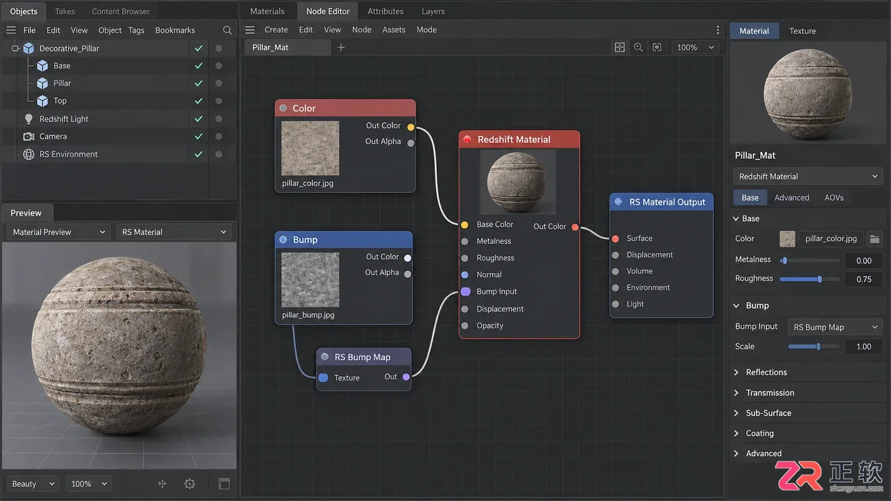This screenshot has height=501, width=891.
Task: Click the folder icon next to pillar_color.jpg
Action: [x=874, y=239]
